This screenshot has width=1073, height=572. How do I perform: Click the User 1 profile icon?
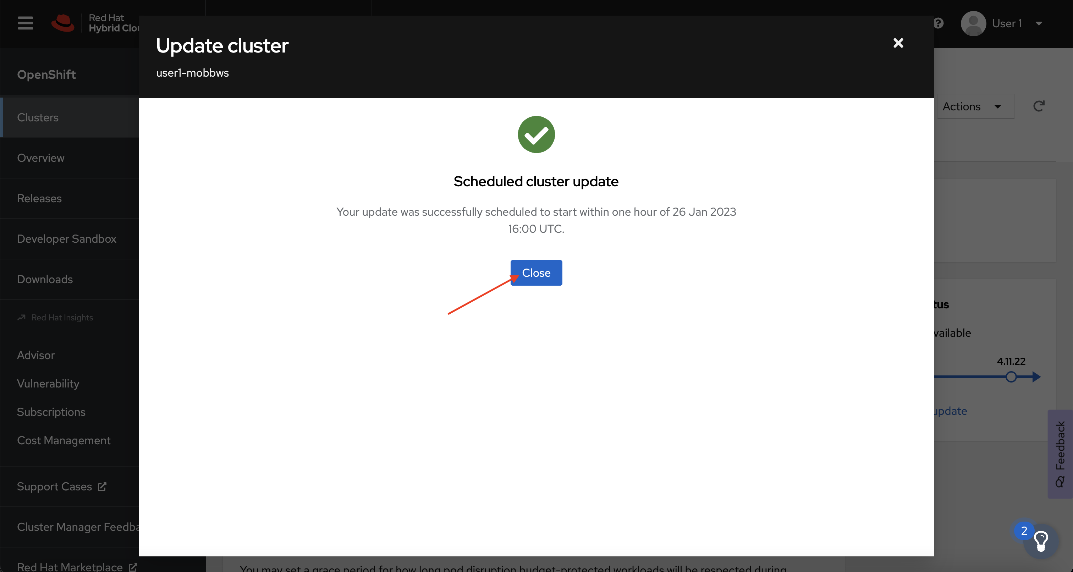coord(972,23)
